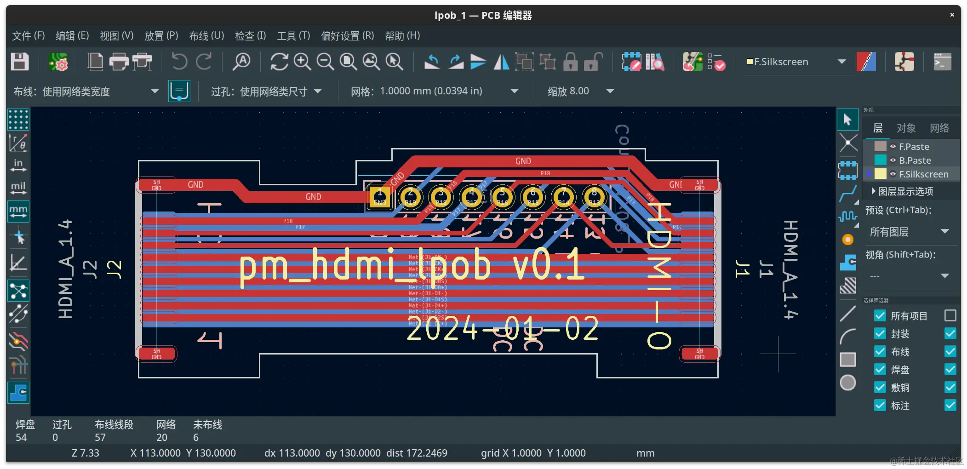Open the grid settings tool
This screenshot has height=469, width=967.
pyautogui.click(x=18, y=120)
